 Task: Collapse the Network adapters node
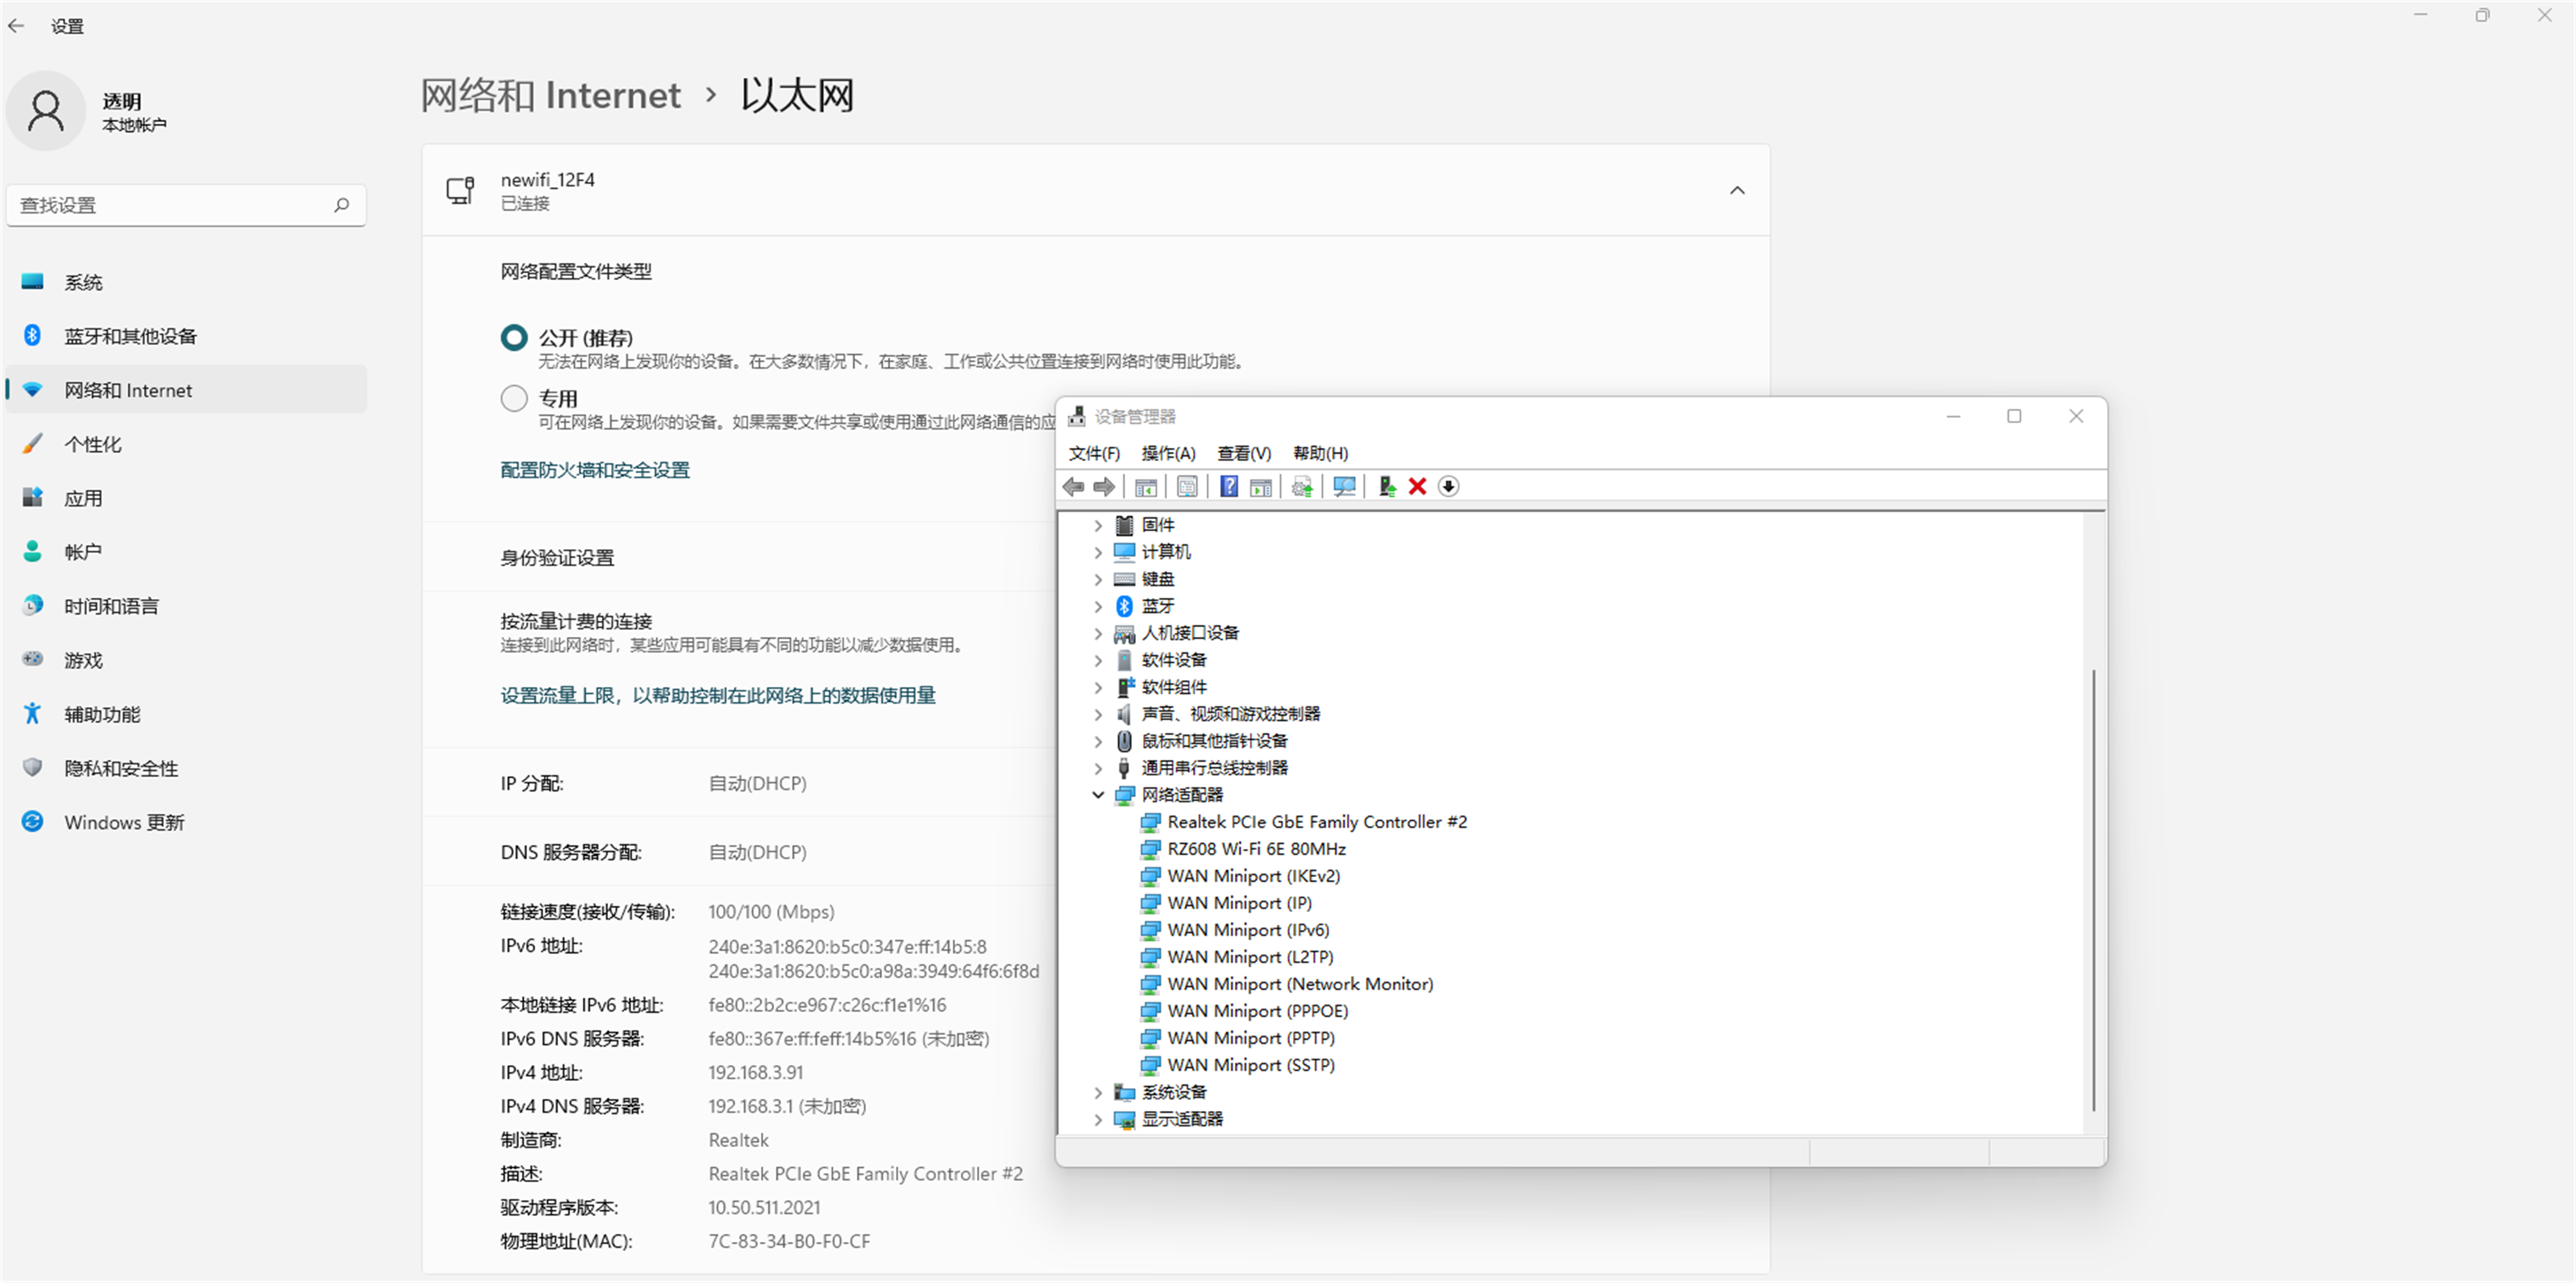click(1098, 795)
